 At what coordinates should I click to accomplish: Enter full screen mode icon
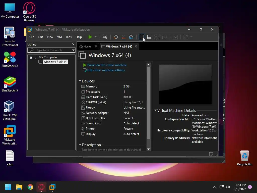coord(157,37)
